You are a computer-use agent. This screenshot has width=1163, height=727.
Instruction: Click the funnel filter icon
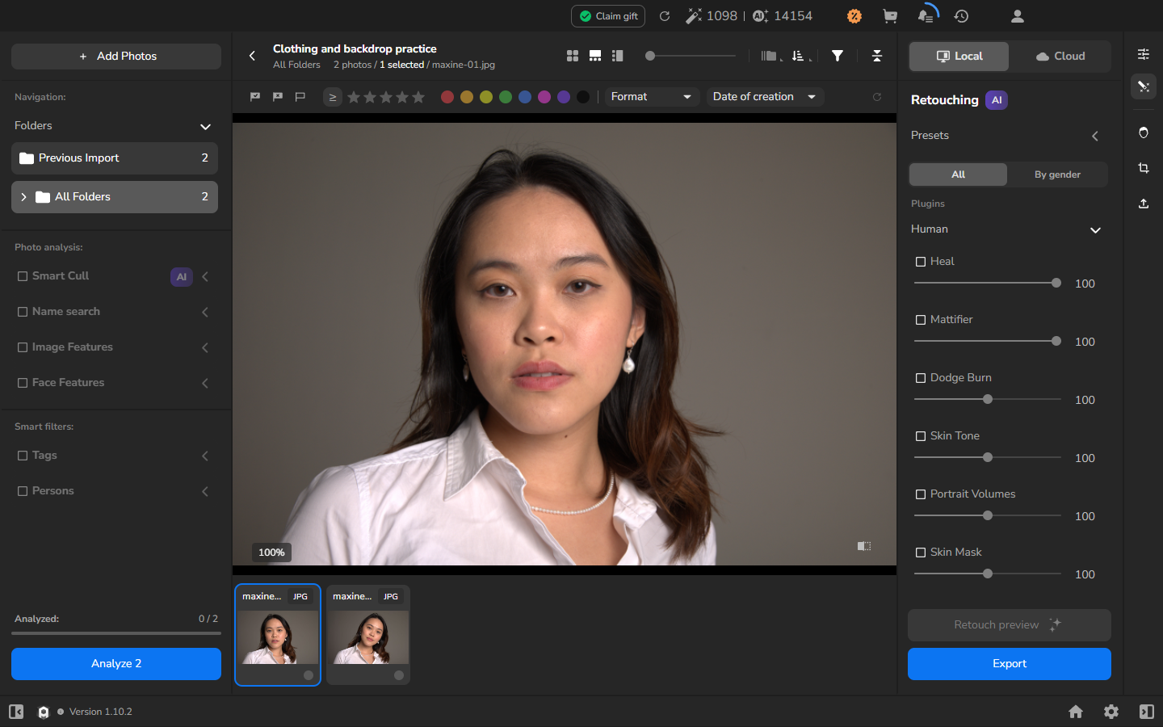[838, 56]
